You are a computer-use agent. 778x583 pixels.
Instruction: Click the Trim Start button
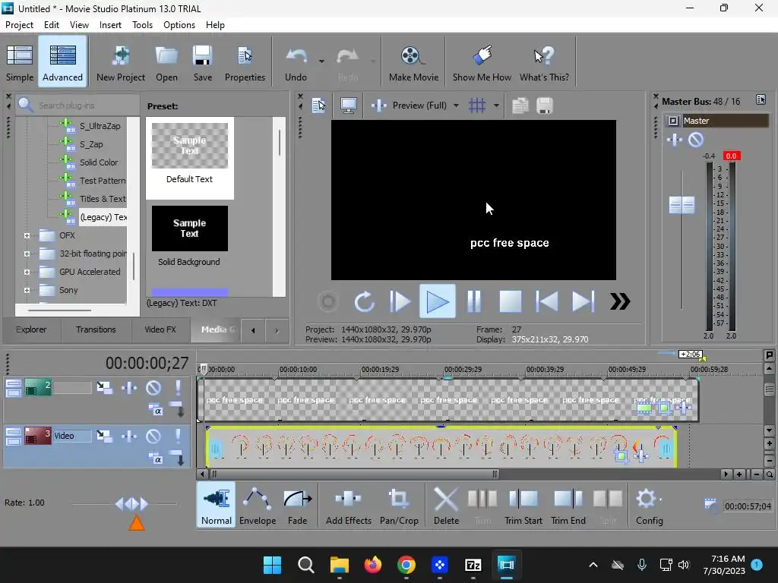[x=523, y=506]
